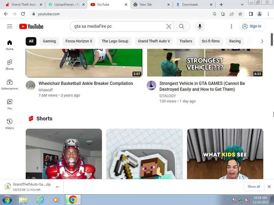This screenshot has width=274, height=205.
Task: Select the Racing filter chip
Action: [x=235, y=41]
